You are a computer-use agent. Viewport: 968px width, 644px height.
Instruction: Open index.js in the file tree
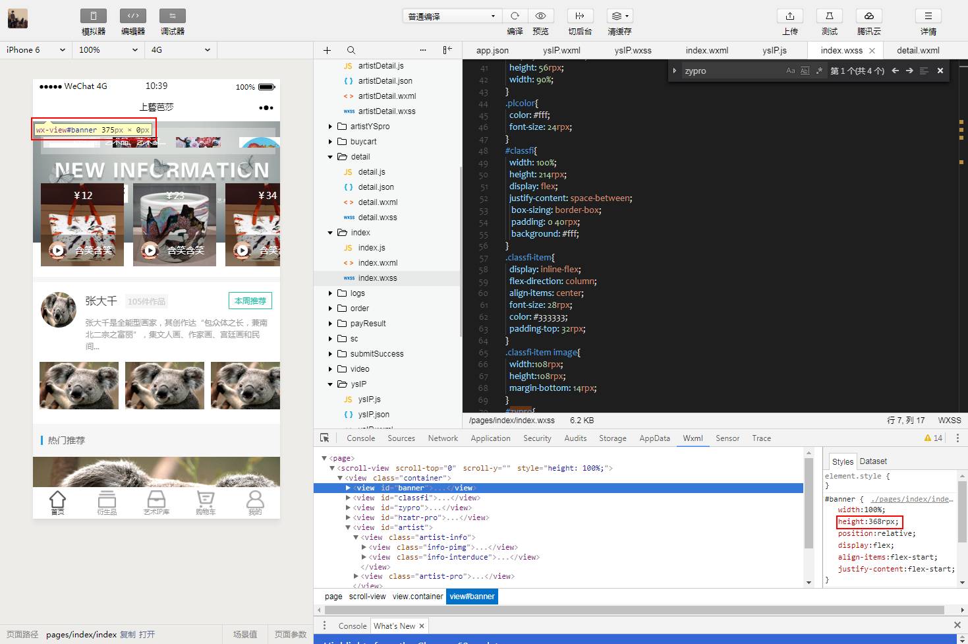tap(372, 248)
